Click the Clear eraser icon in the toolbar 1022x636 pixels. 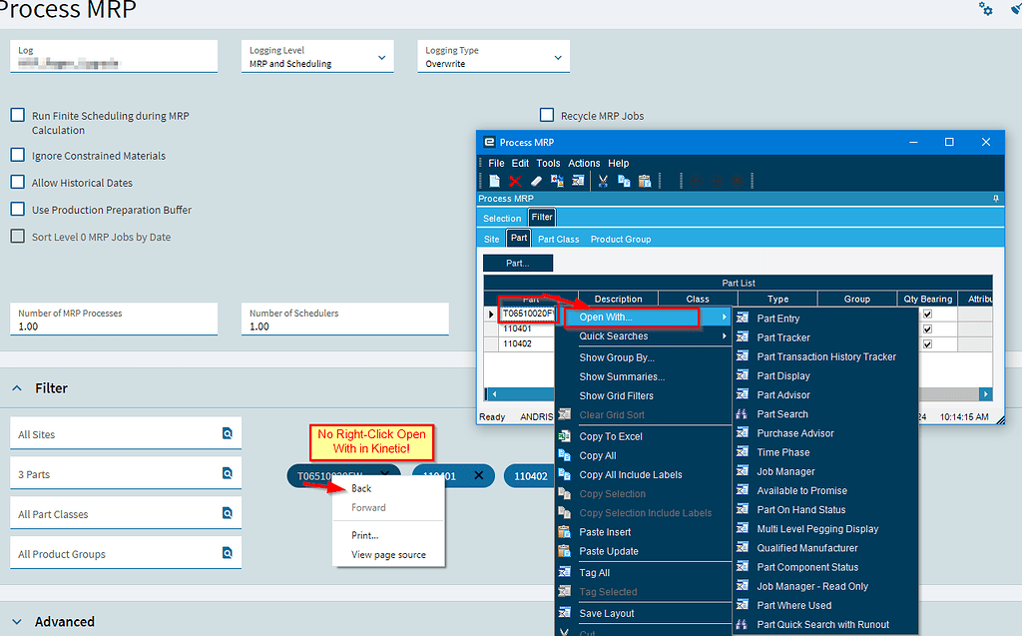[535, 181]
